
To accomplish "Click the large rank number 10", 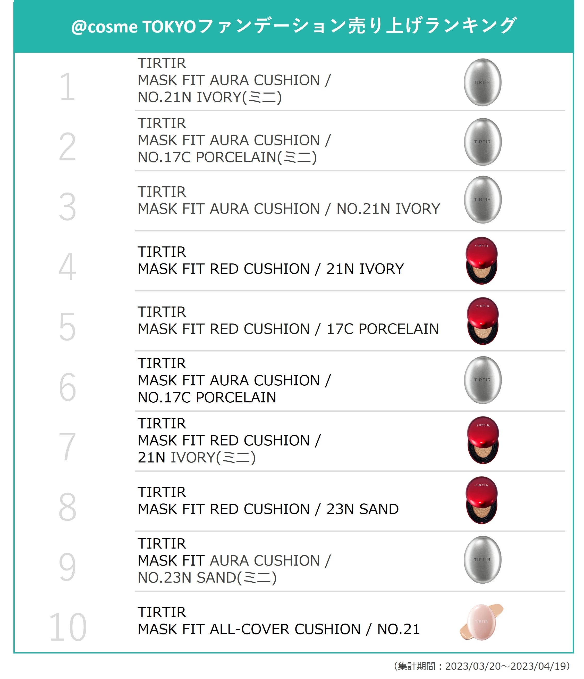I will pos(67,627).
